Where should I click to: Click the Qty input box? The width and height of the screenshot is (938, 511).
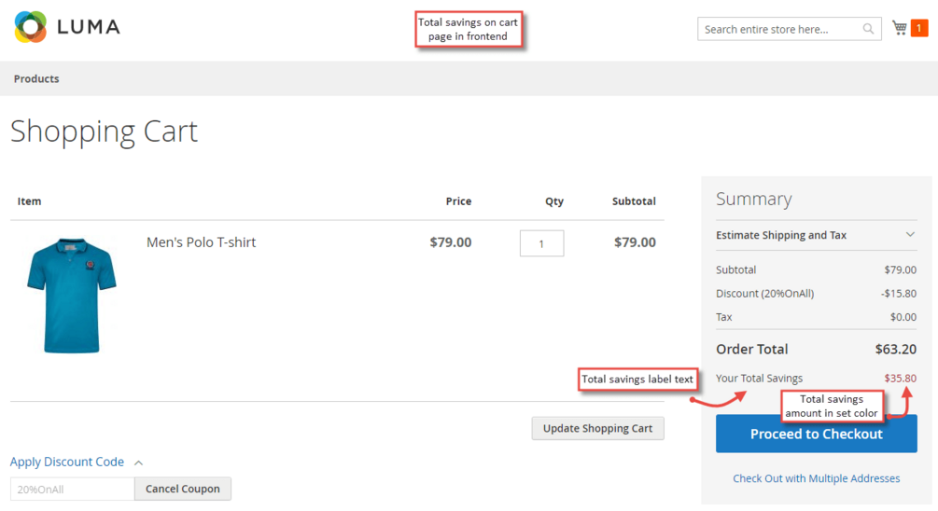541,243
